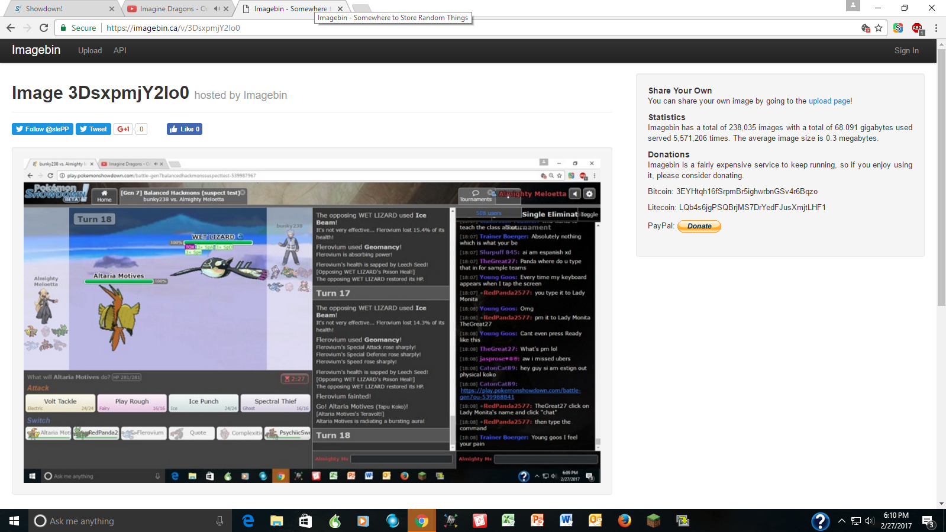
Task: Click the browser forward arrow
Action: (27, 28)
